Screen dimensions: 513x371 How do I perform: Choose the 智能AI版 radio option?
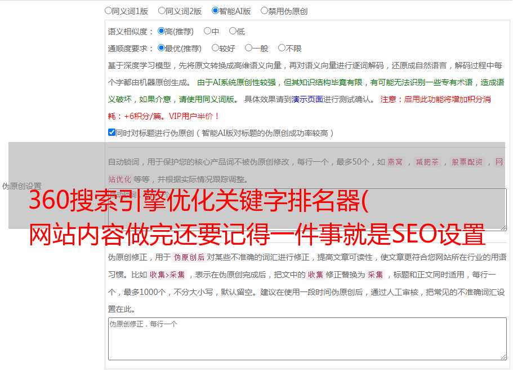[215, 11]
